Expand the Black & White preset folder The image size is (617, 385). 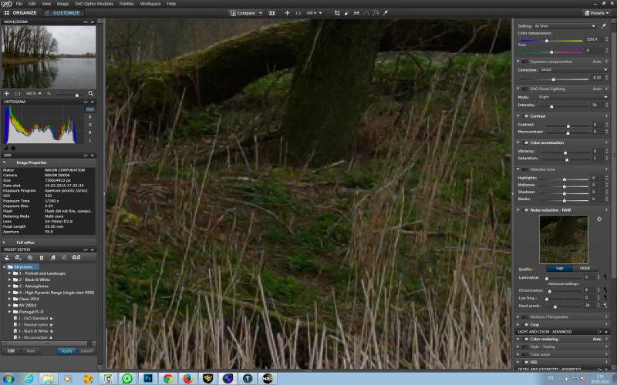[x=10, y=280]
